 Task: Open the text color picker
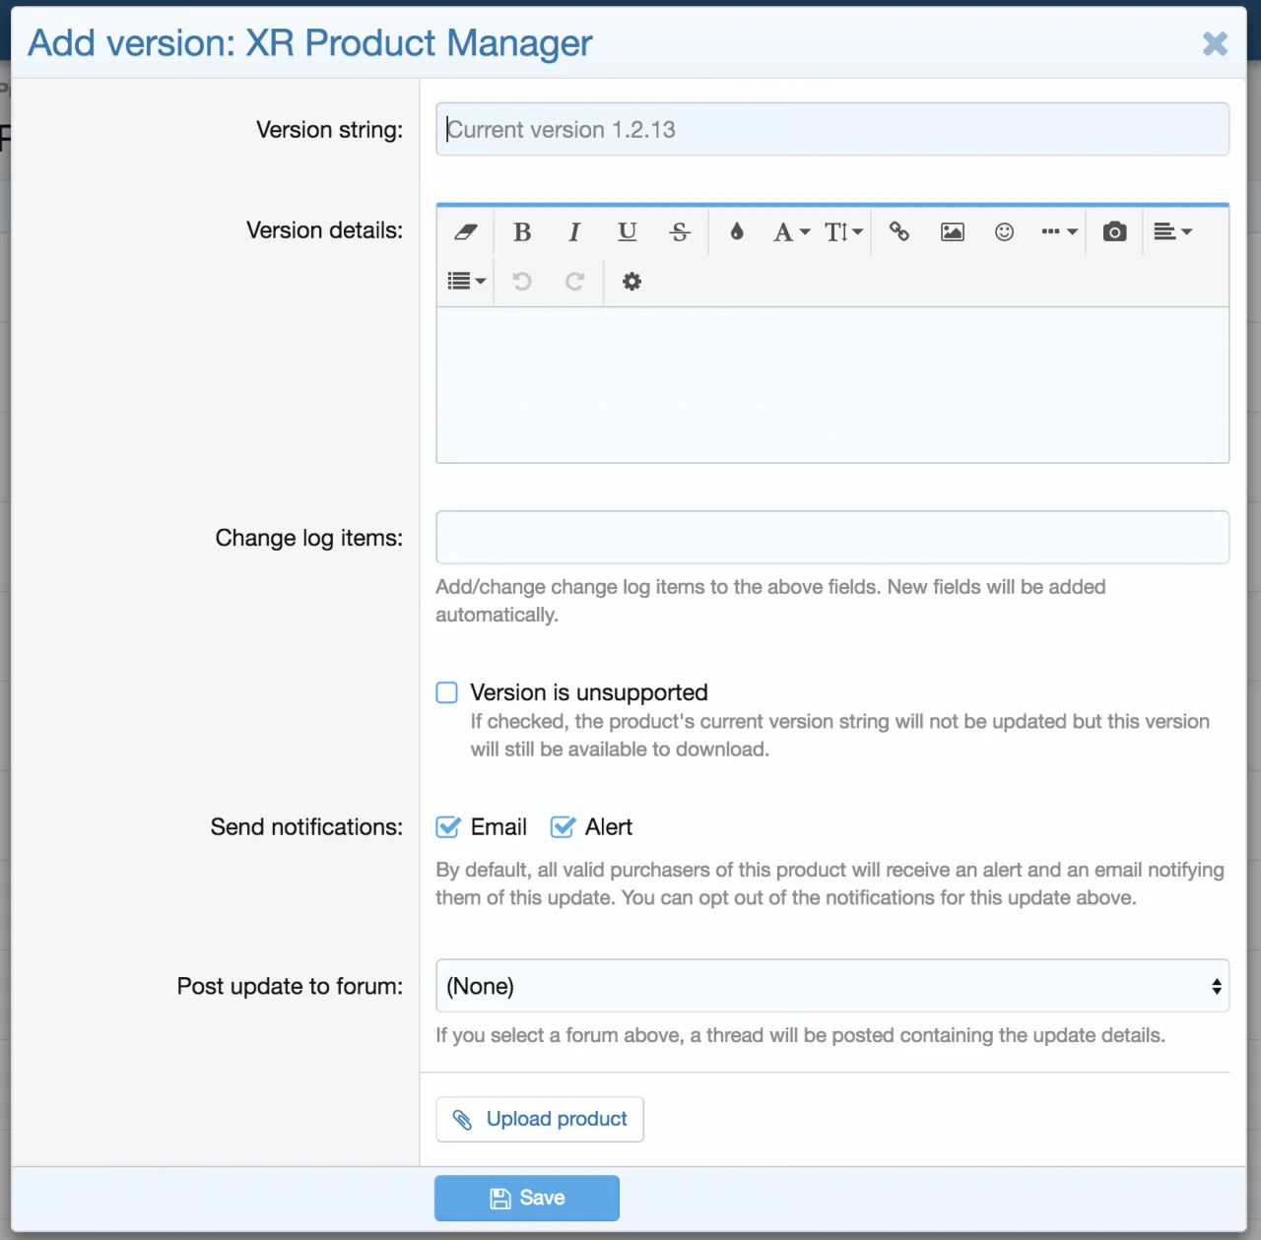[x=736, y=232]
